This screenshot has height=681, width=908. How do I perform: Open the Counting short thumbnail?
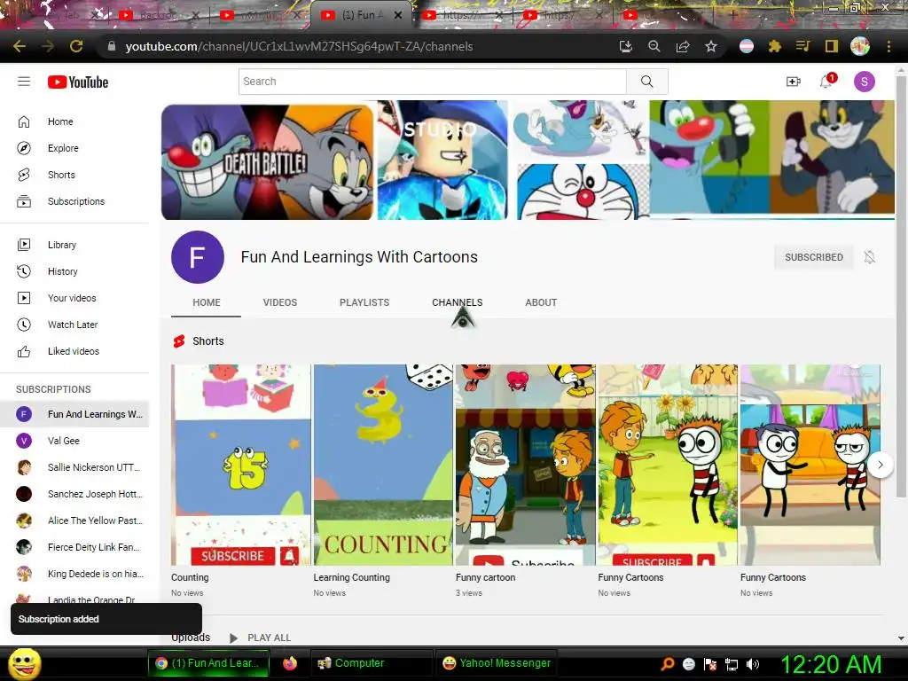(241, 465)
